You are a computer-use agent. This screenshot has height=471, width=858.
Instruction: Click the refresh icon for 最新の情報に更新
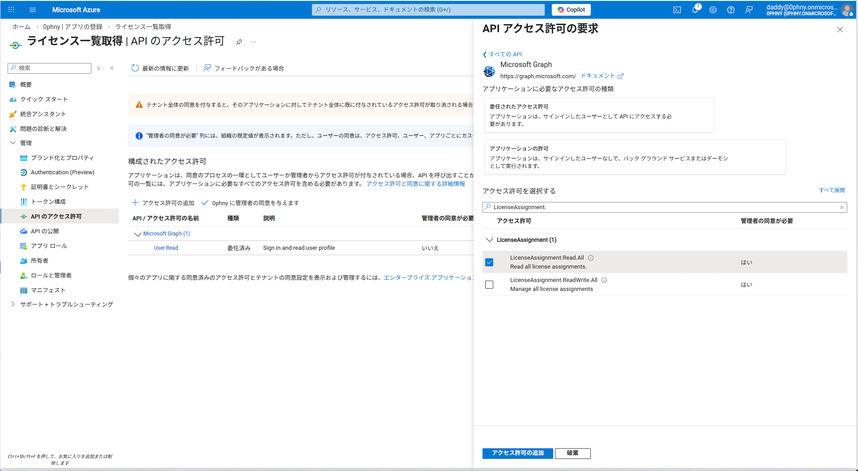(x=135, y=68)
